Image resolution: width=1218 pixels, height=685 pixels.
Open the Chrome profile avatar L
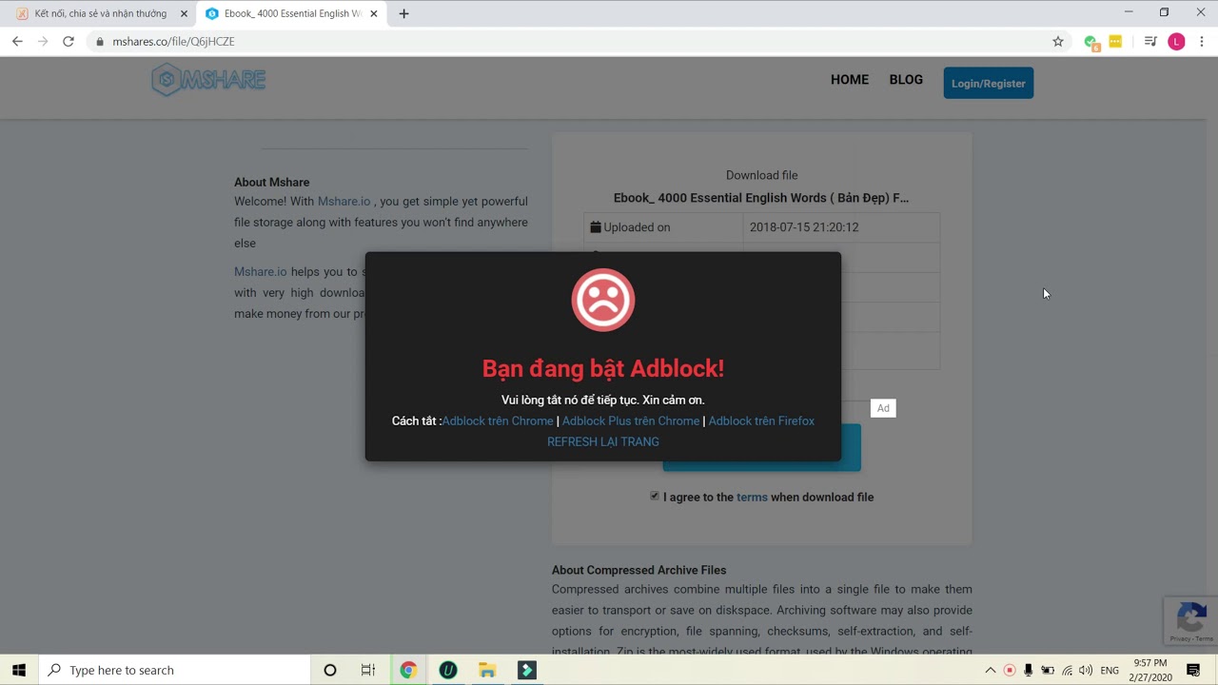click(1177, 42)
